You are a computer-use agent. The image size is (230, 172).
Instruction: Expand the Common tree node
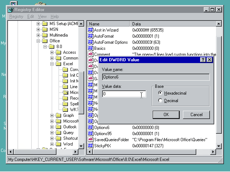[x=52, y=58]
